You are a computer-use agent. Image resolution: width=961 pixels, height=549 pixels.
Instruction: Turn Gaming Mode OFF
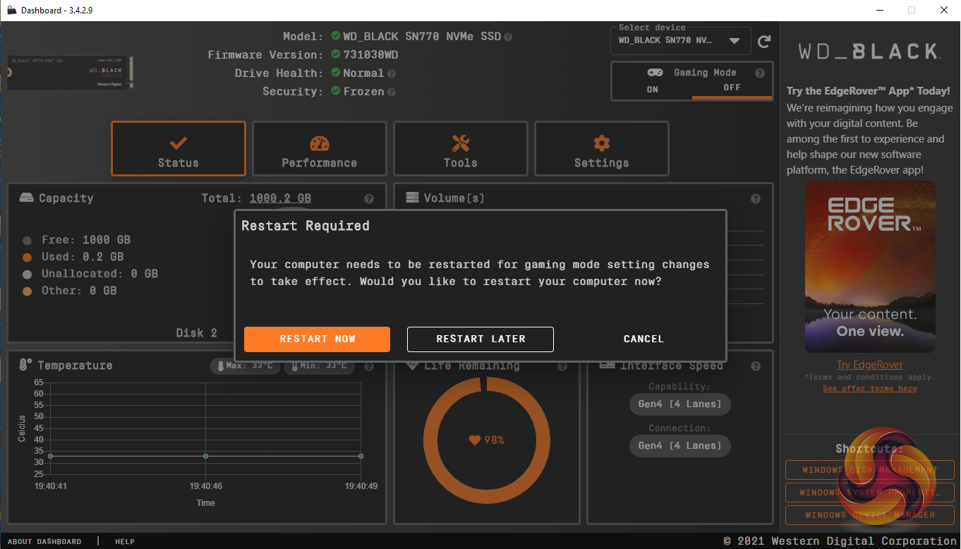[x=732, y=88]
